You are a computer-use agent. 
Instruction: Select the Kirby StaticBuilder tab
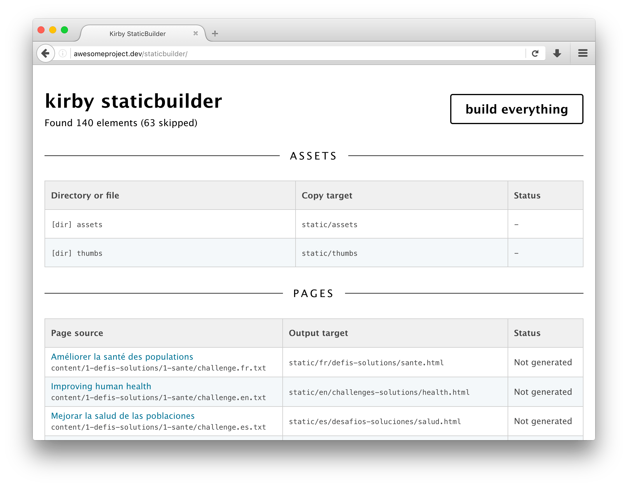137,34
